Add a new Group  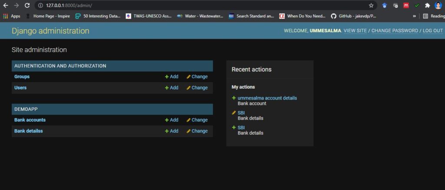pyautogui.click(x=172, y=77)
